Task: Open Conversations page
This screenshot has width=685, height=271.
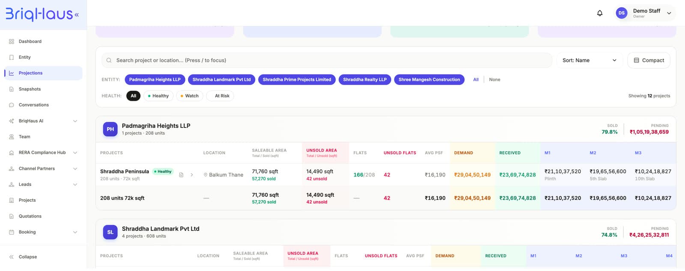Action: pos(34,105)
